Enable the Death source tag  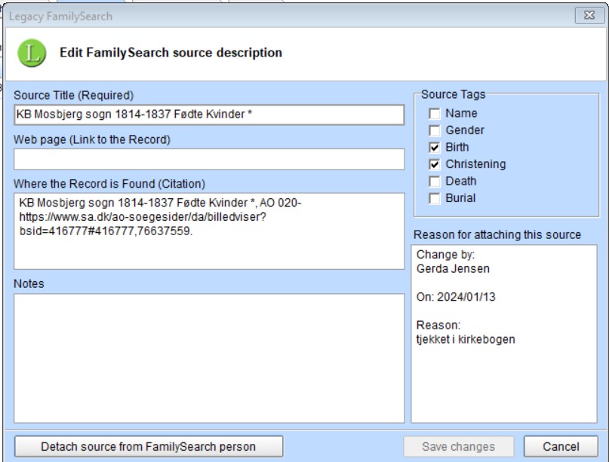pos(435,182)
